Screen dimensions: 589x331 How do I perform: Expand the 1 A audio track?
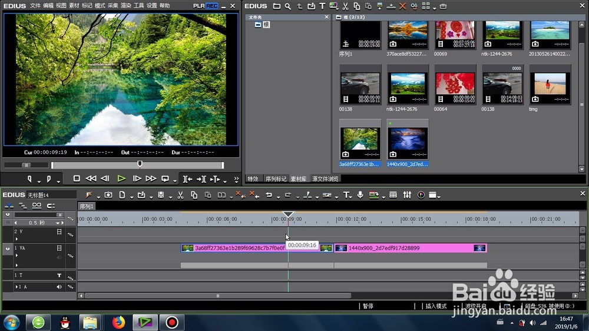(x=16, y=287)
